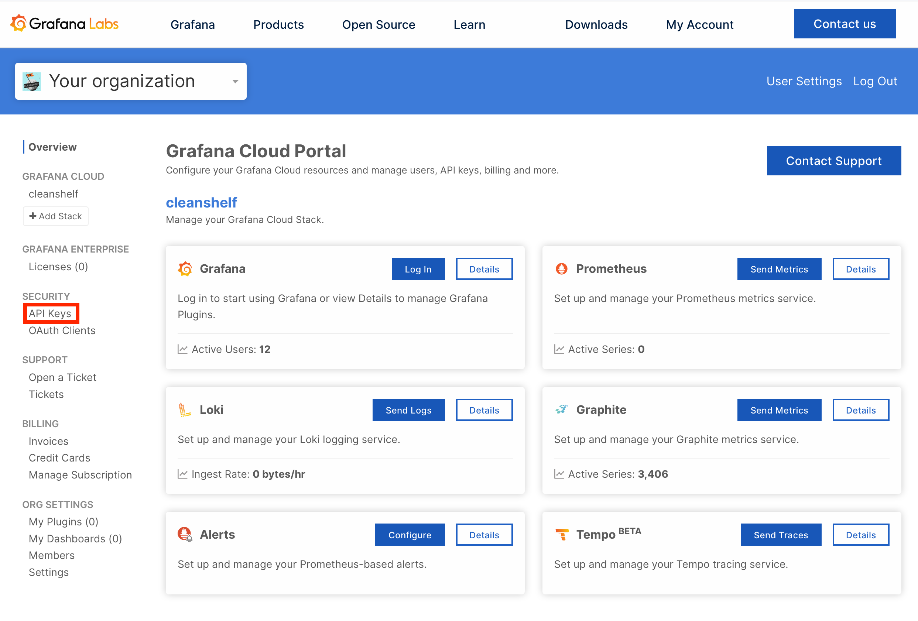Open the cleanshelf stack heading link

(x=201, y=203)
